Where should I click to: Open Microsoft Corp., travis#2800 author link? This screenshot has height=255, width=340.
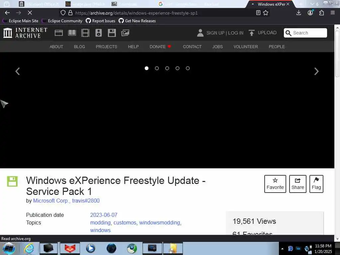66,201
